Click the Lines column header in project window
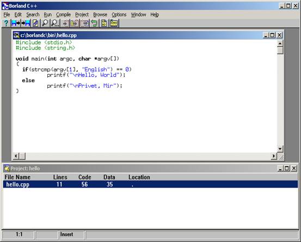The image size is (301, 242). (60, 177)
